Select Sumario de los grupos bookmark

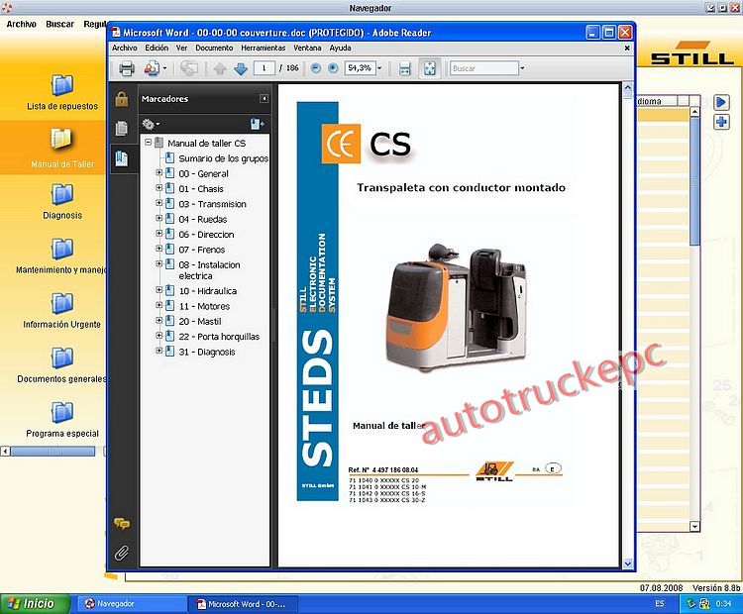(223, 158)
